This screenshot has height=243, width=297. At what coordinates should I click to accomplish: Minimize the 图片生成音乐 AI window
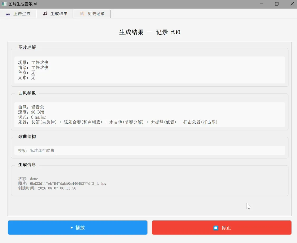(262, 4)
